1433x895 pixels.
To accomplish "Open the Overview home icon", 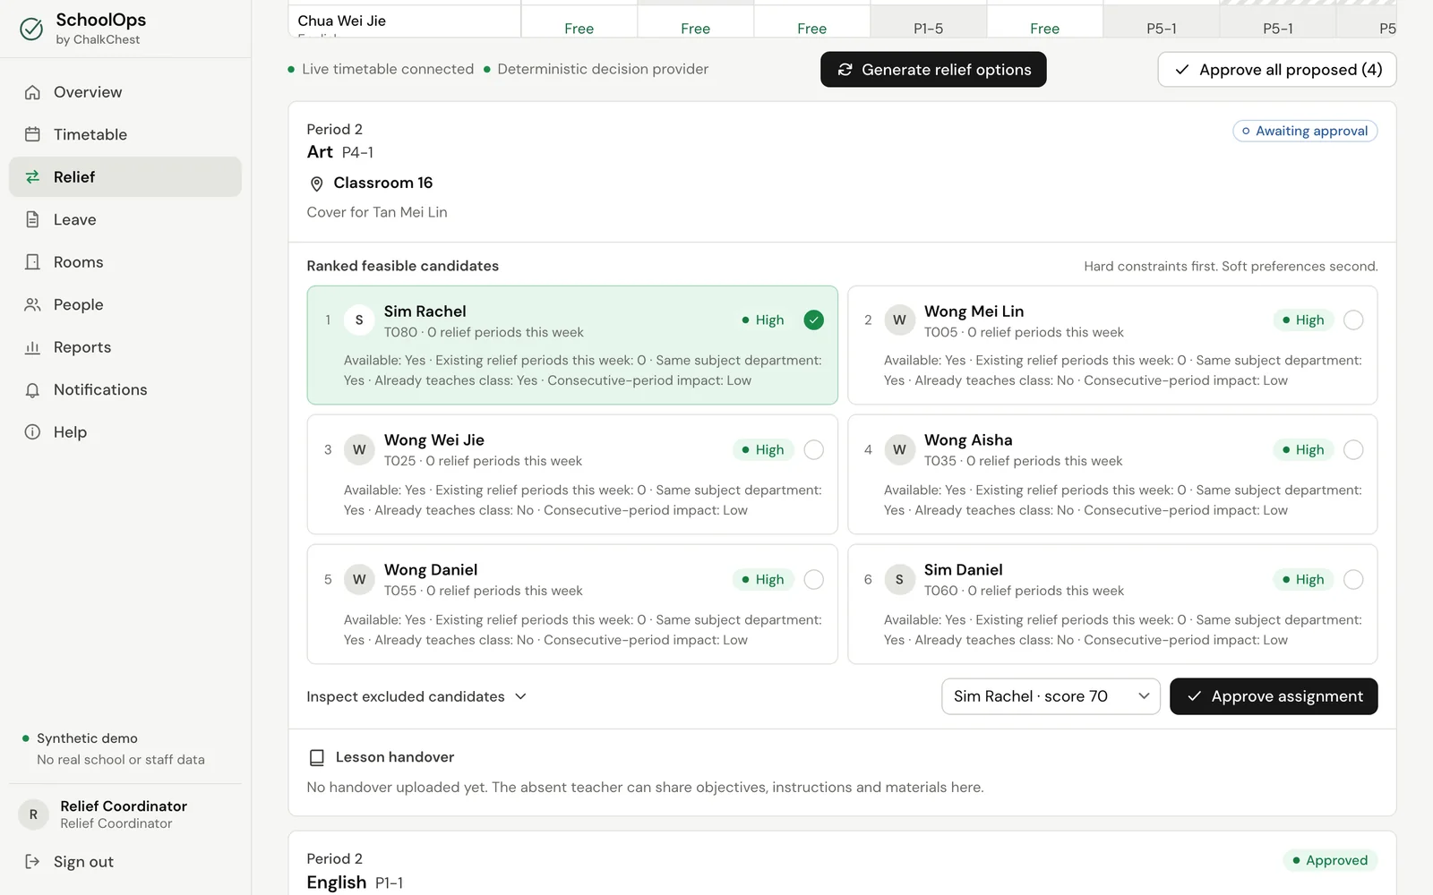I will coord(32,92).
